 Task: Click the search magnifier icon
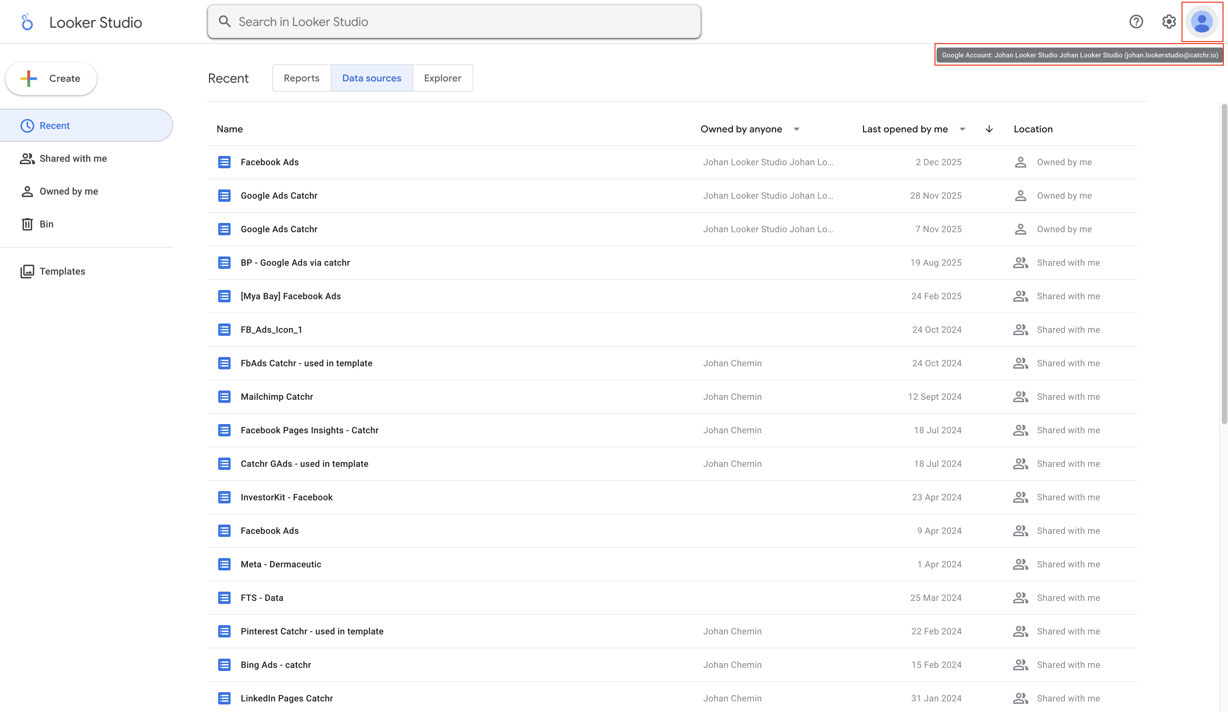pos(225,22)
